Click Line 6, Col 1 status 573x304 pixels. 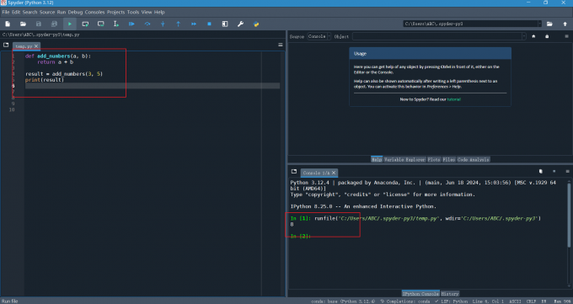point(488,301)
